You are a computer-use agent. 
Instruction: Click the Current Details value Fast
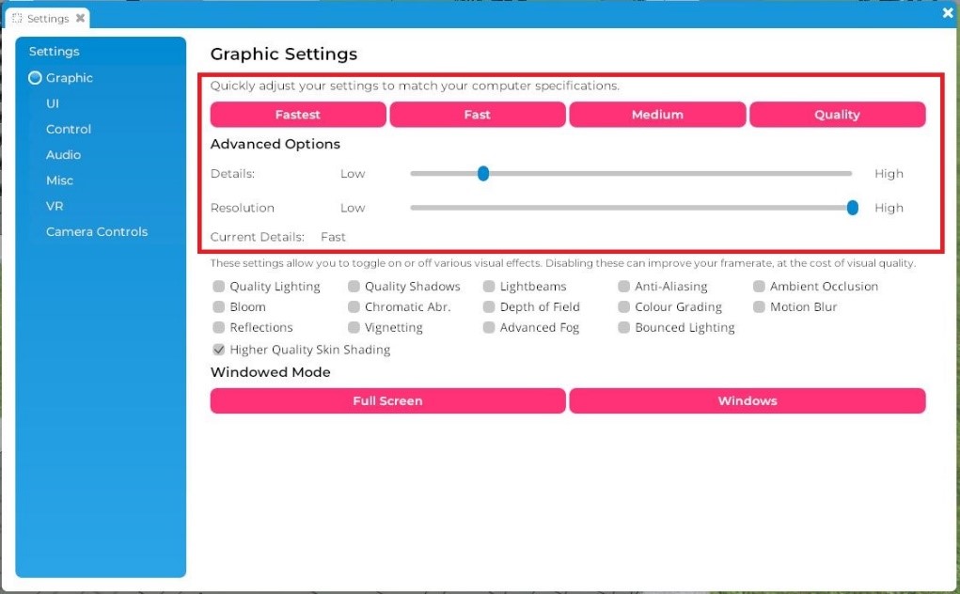(x=333, y=237)
